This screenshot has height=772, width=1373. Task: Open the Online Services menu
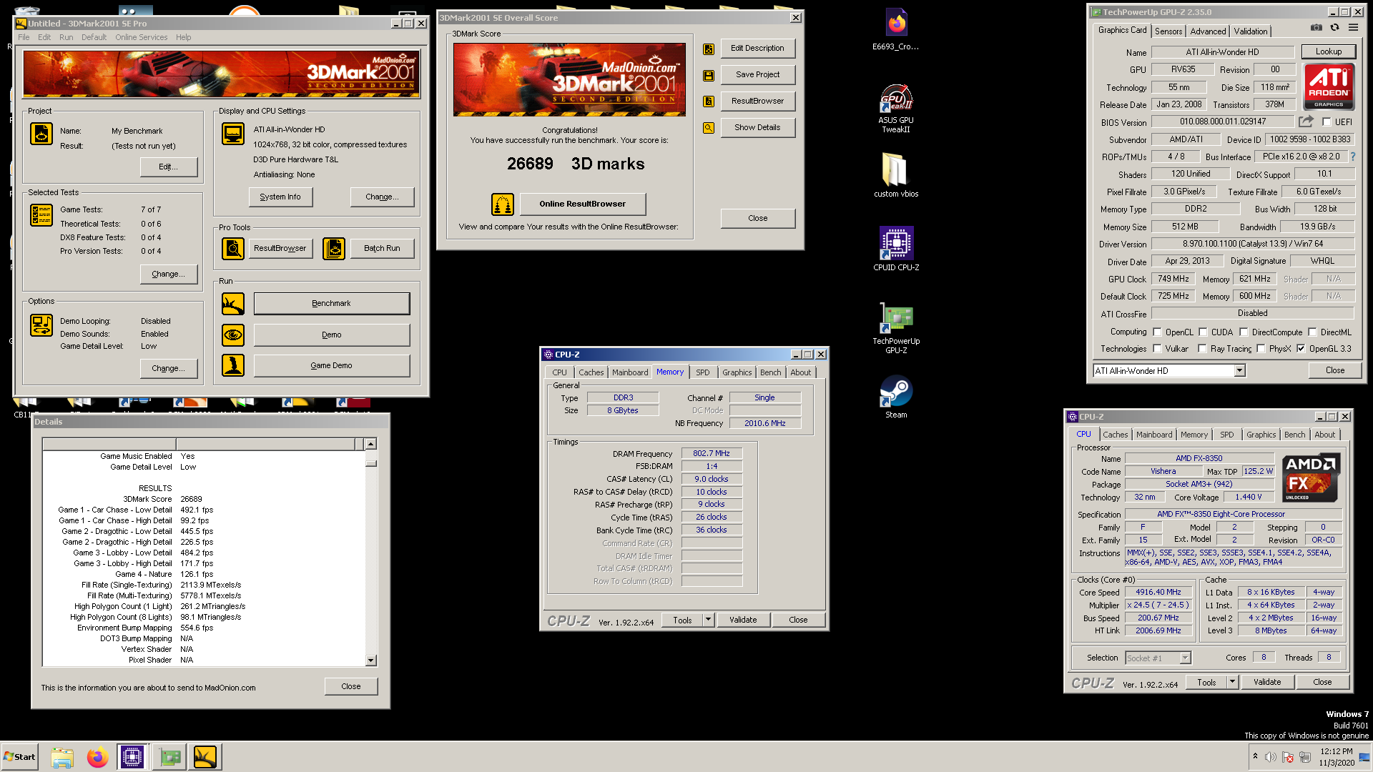tap(141, 37)
